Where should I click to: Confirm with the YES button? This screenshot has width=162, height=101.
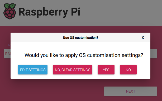coord(106,70)
